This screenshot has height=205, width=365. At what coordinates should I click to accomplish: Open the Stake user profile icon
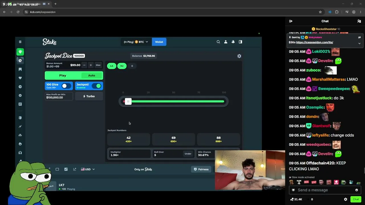226,42
